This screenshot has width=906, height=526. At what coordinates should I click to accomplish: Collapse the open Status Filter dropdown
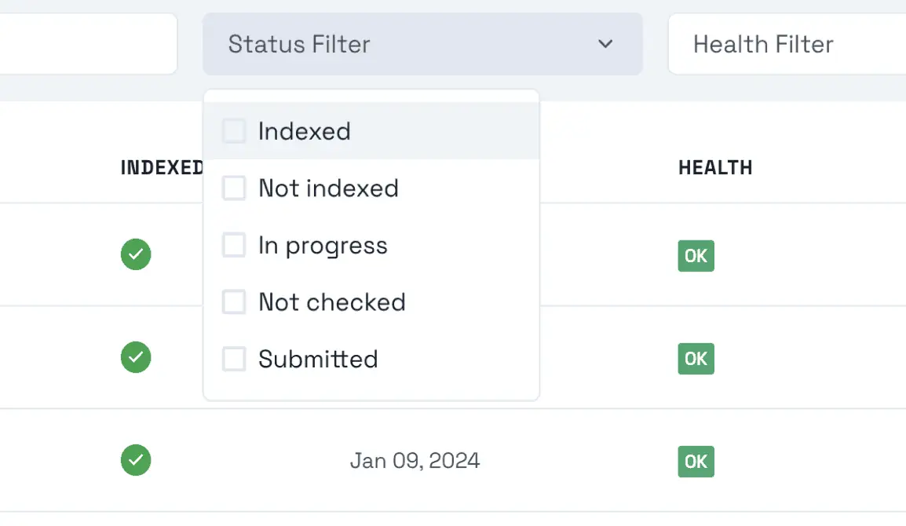coord(422,45)
